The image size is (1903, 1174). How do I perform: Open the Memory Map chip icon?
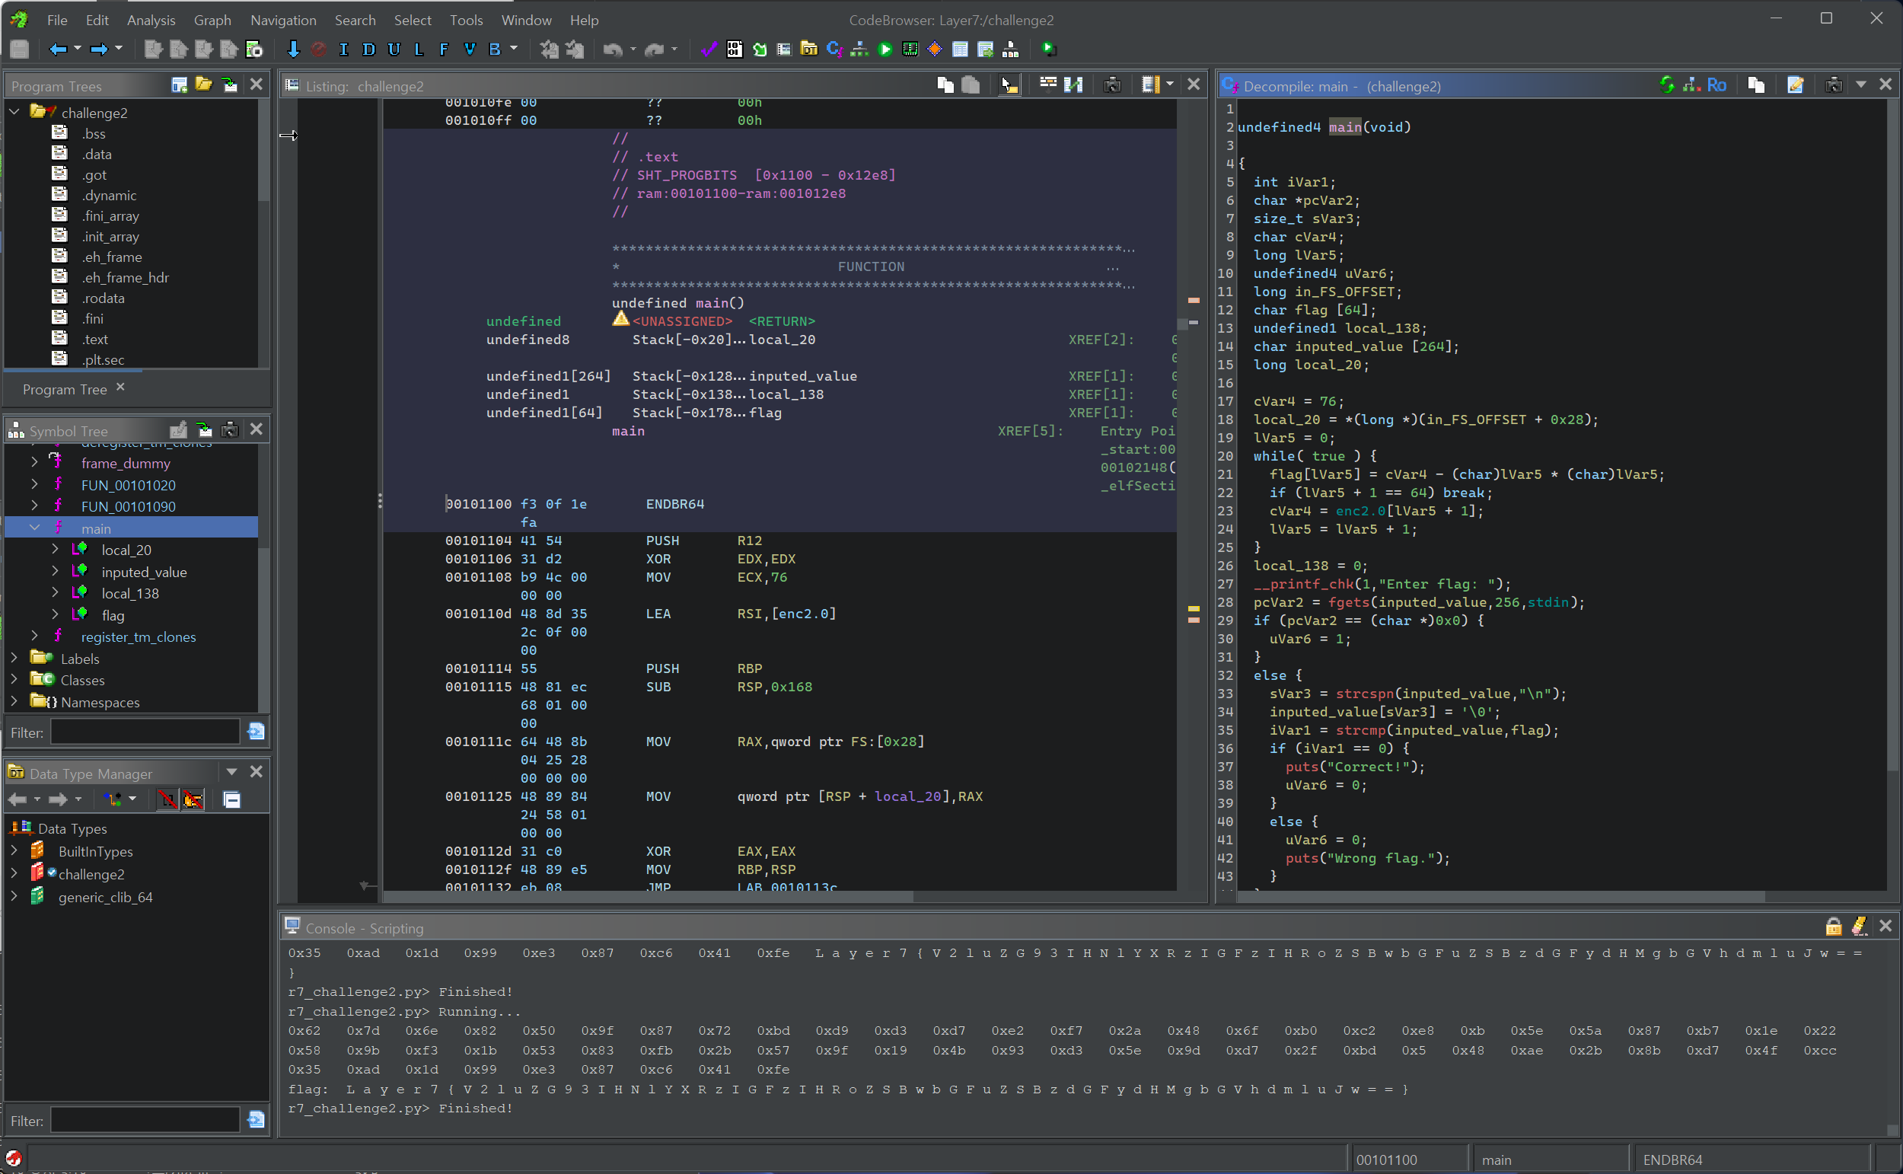click(910, 49)
